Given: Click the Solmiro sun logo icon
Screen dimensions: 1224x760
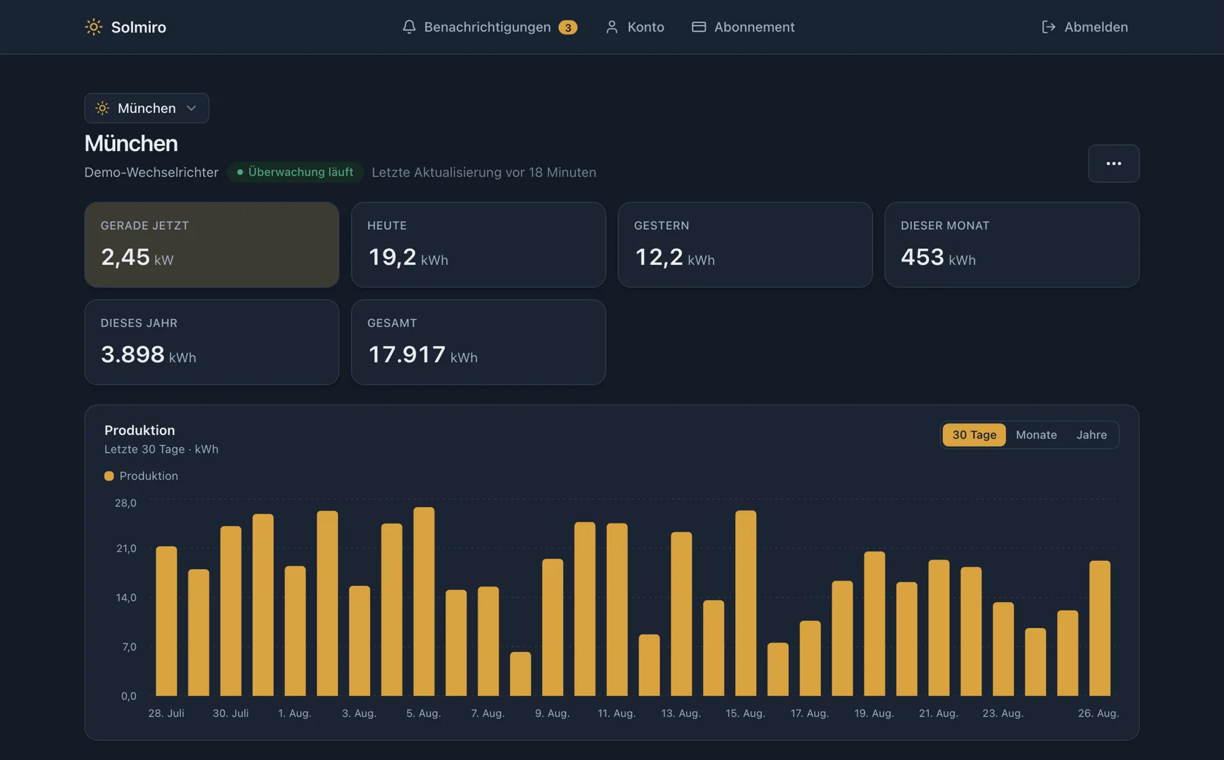Looking at the screenshot, I should pos(94,27).
